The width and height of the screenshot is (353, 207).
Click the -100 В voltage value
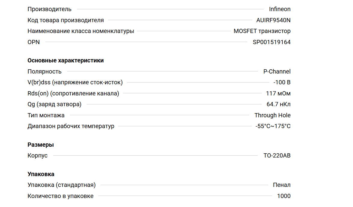[x=282, y=82]
